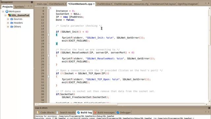Click 'Done = false;' on line 11
The height and width of the screenshot is (119, 211).
pos(65,20)
